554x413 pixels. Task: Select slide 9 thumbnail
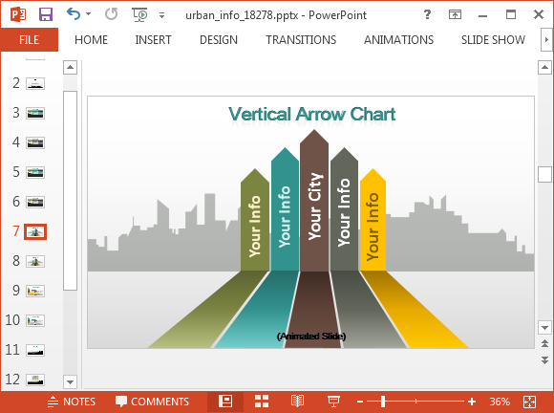(35, 291)
